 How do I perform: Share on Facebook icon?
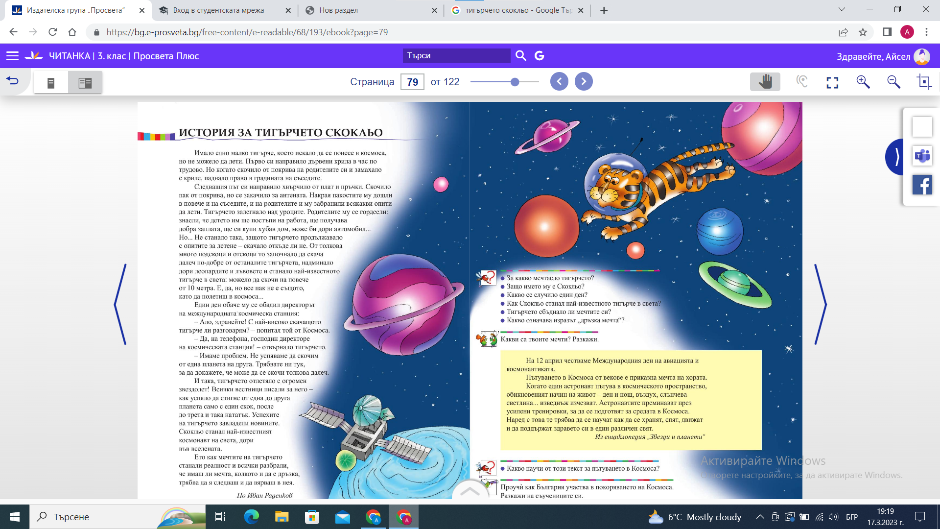922,185
